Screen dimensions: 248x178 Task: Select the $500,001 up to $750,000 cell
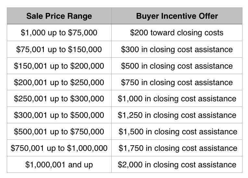(x=59, y=131)
